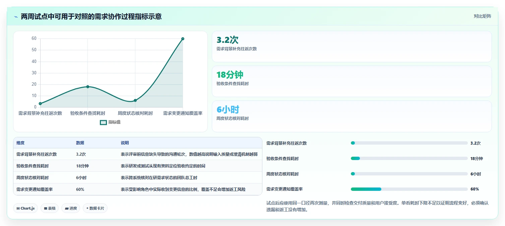Click the 表格 tag chip
The image size is (505, 226).
(x=50, y=208)
